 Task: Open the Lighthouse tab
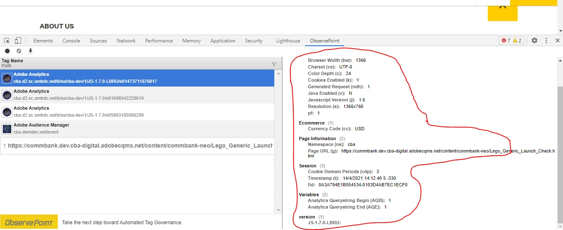click(288, 41)
